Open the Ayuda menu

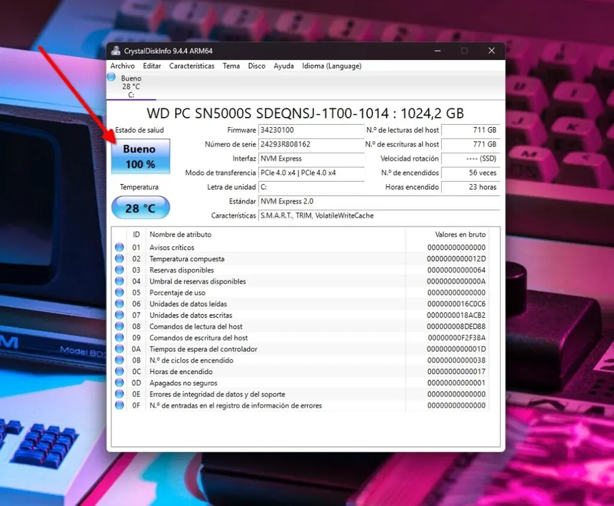[283, 66]
